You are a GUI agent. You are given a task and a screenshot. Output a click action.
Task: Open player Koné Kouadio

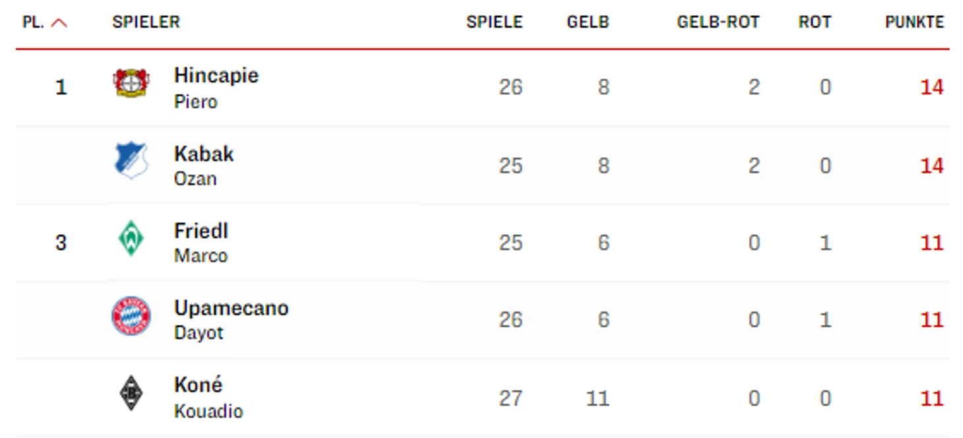pyautogui.click(x=208, y=397)
